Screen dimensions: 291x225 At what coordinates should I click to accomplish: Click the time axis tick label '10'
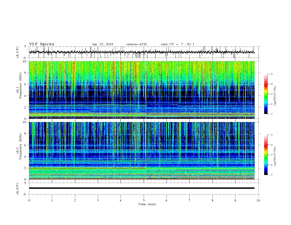pyautogui.click(x=258, y=200)
